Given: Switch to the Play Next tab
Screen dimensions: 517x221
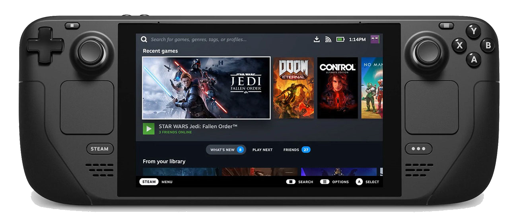Looking at the screenshot, I should (x=262, y=150).
